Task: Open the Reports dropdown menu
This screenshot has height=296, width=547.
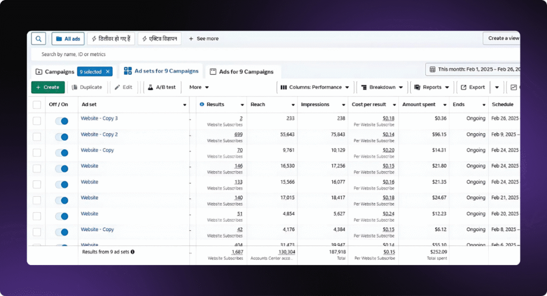Action: click(432, 87)
